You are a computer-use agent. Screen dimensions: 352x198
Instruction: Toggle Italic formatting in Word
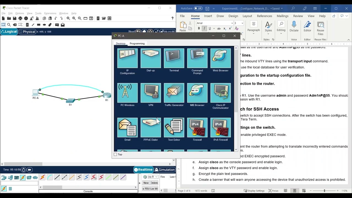tap(204, 29)
